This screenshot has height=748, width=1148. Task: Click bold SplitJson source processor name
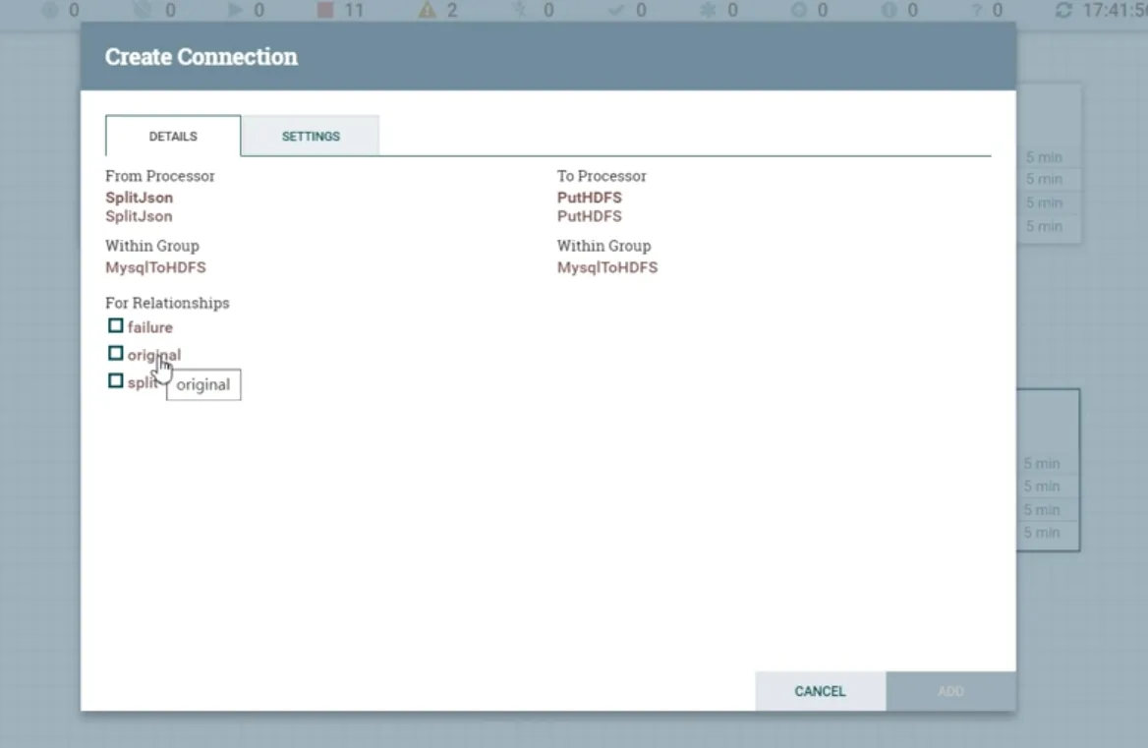[140, 198]
